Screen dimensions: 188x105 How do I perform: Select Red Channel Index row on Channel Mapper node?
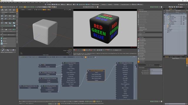coord(96,74)
